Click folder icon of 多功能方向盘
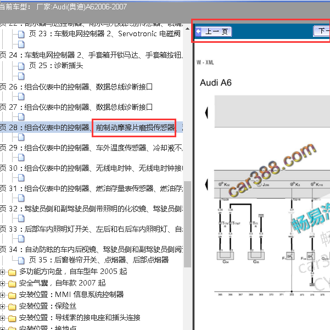Viewport: 330px width, 330px height. point(12,272)
